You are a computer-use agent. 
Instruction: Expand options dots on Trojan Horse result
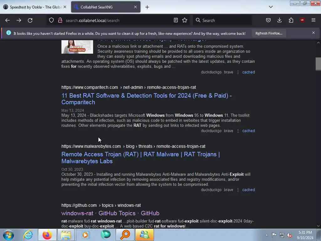pos(238,72)
